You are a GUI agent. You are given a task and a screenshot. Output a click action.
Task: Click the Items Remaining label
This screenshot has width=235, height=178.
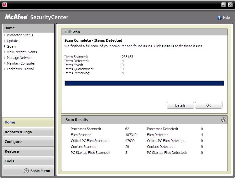[77, 73]
